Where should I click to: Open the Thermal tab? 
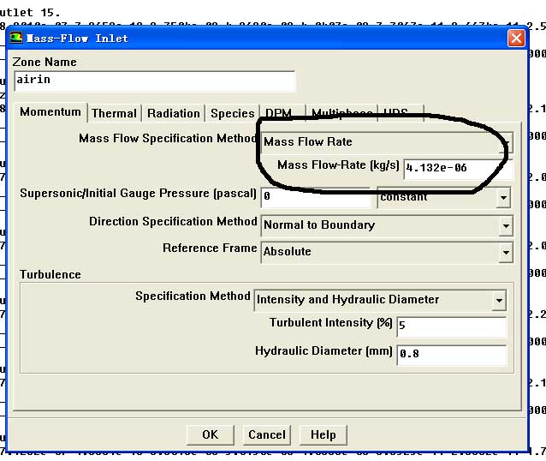tap(114, 113)
